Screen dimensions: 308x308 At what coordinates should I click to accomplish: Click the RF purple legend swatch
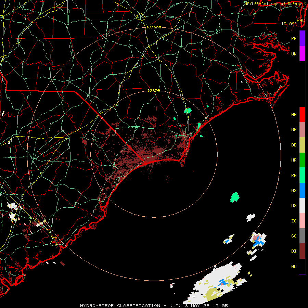click(x=302, y=38)
